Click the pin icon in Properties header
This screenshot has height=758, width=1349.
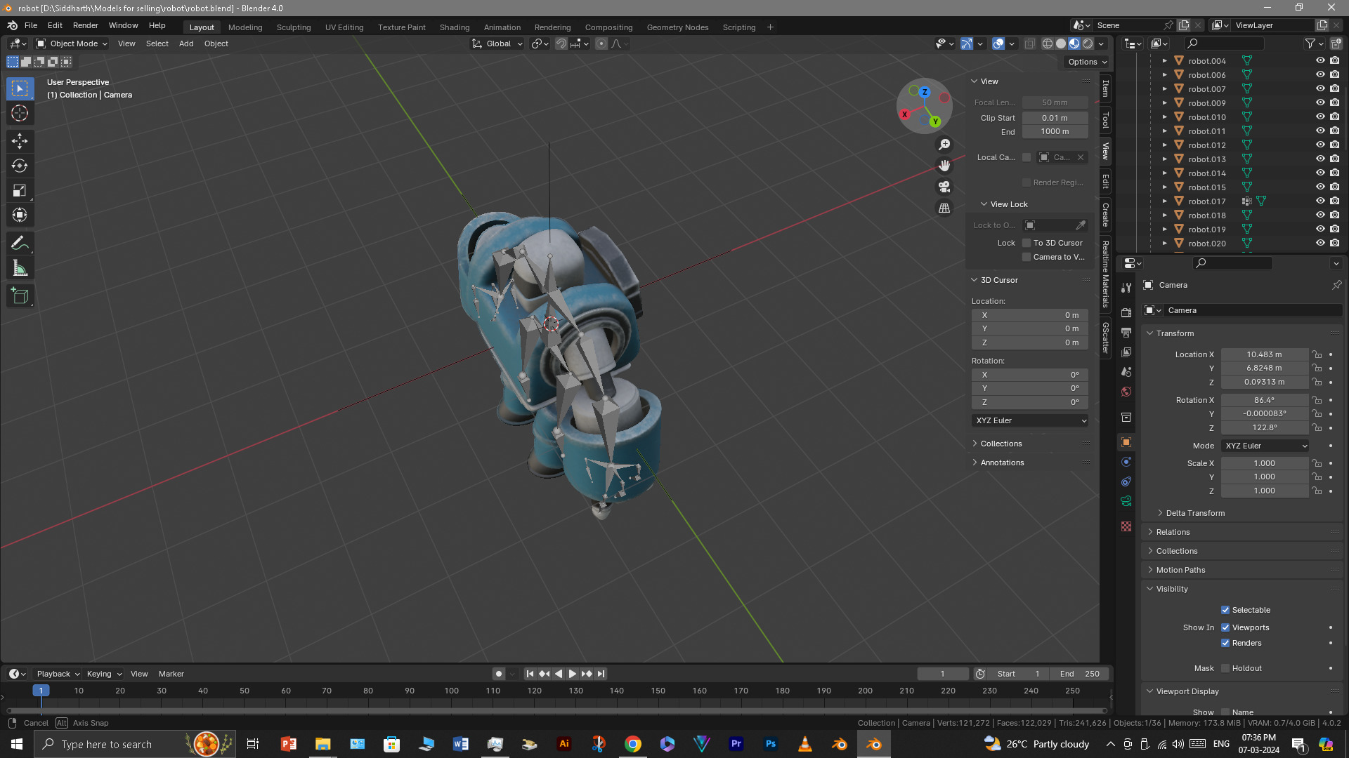pos(1336,285)
